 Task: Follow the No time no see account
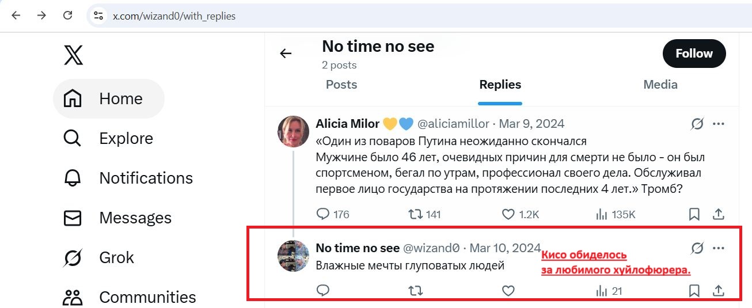[x=694, y=54]
